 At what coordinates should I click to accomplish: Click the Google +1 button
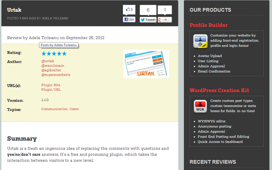165,20
